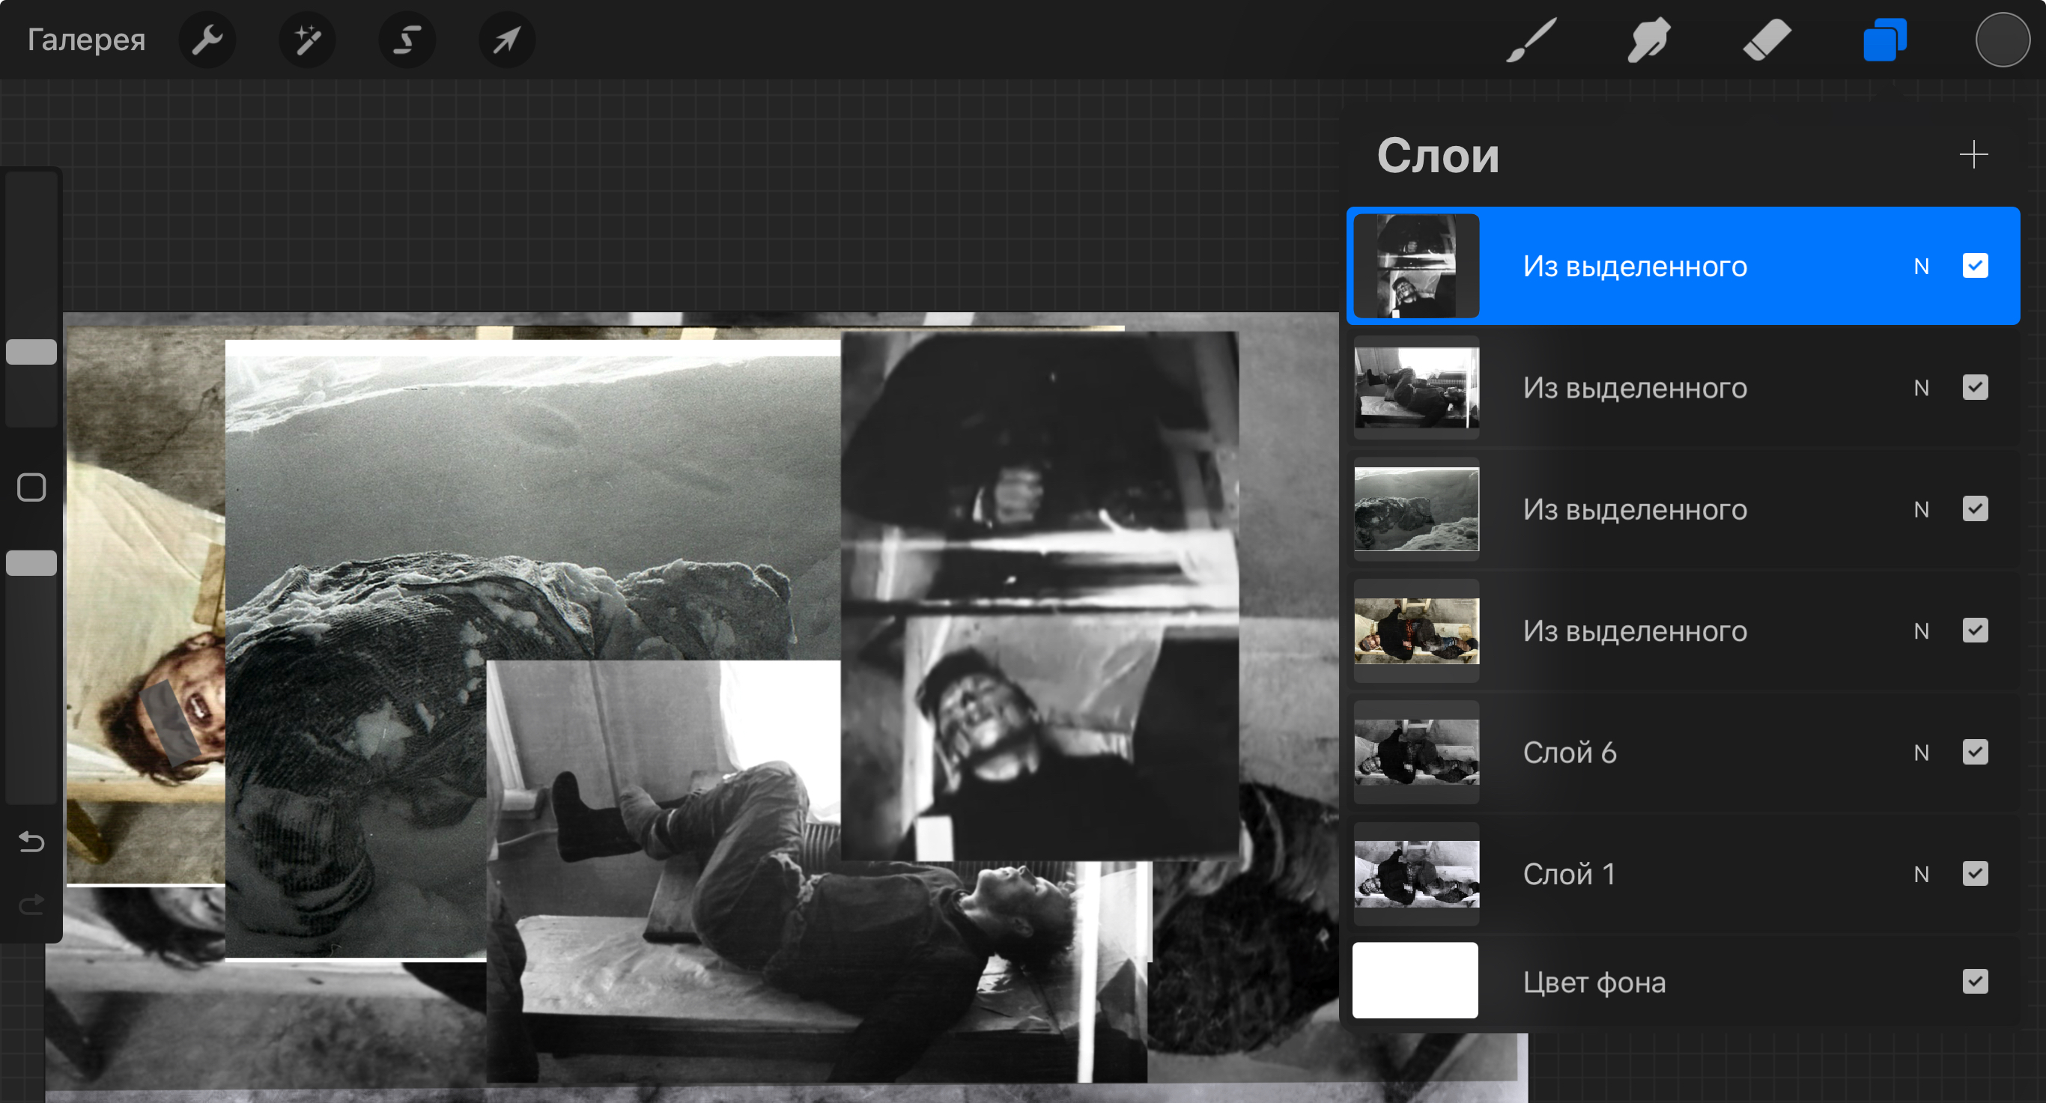Activate the Selection S-shaped tool
This screenshot has height=1103, width=2046.
pyautogui.click(x=407, y=39)
